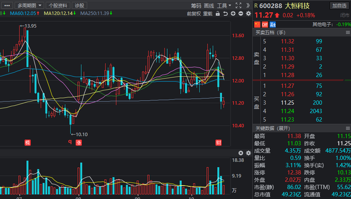351x199 pixels.
Task: Click buy level 4 price 11.24
Action: pyautogui.click(x=287, y=111)
